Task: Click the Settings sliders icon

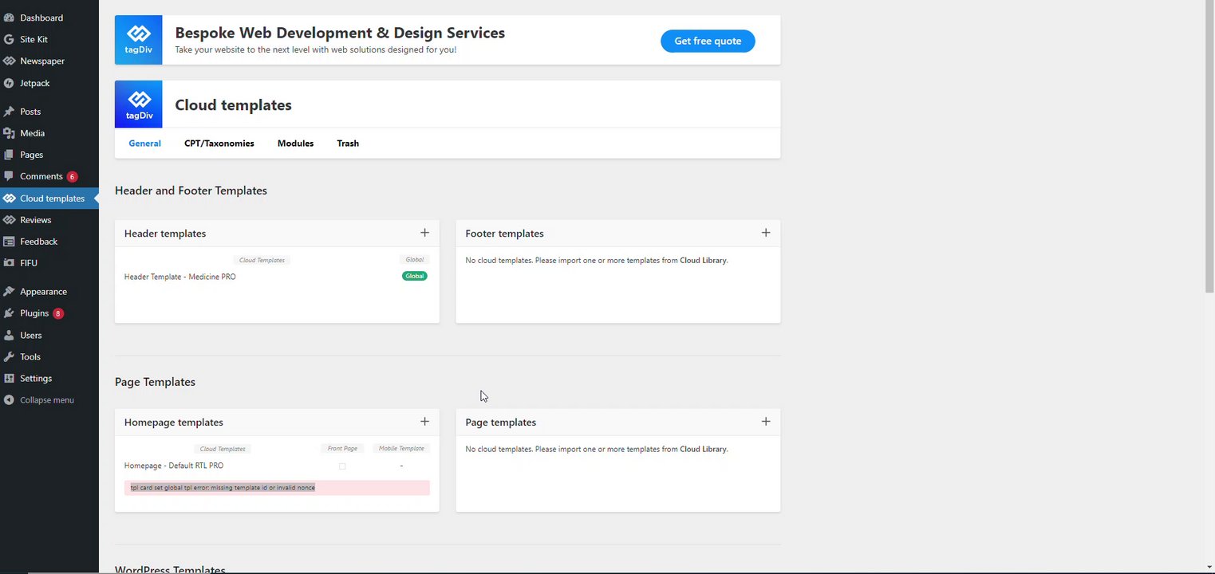Action: pos(9,379)
